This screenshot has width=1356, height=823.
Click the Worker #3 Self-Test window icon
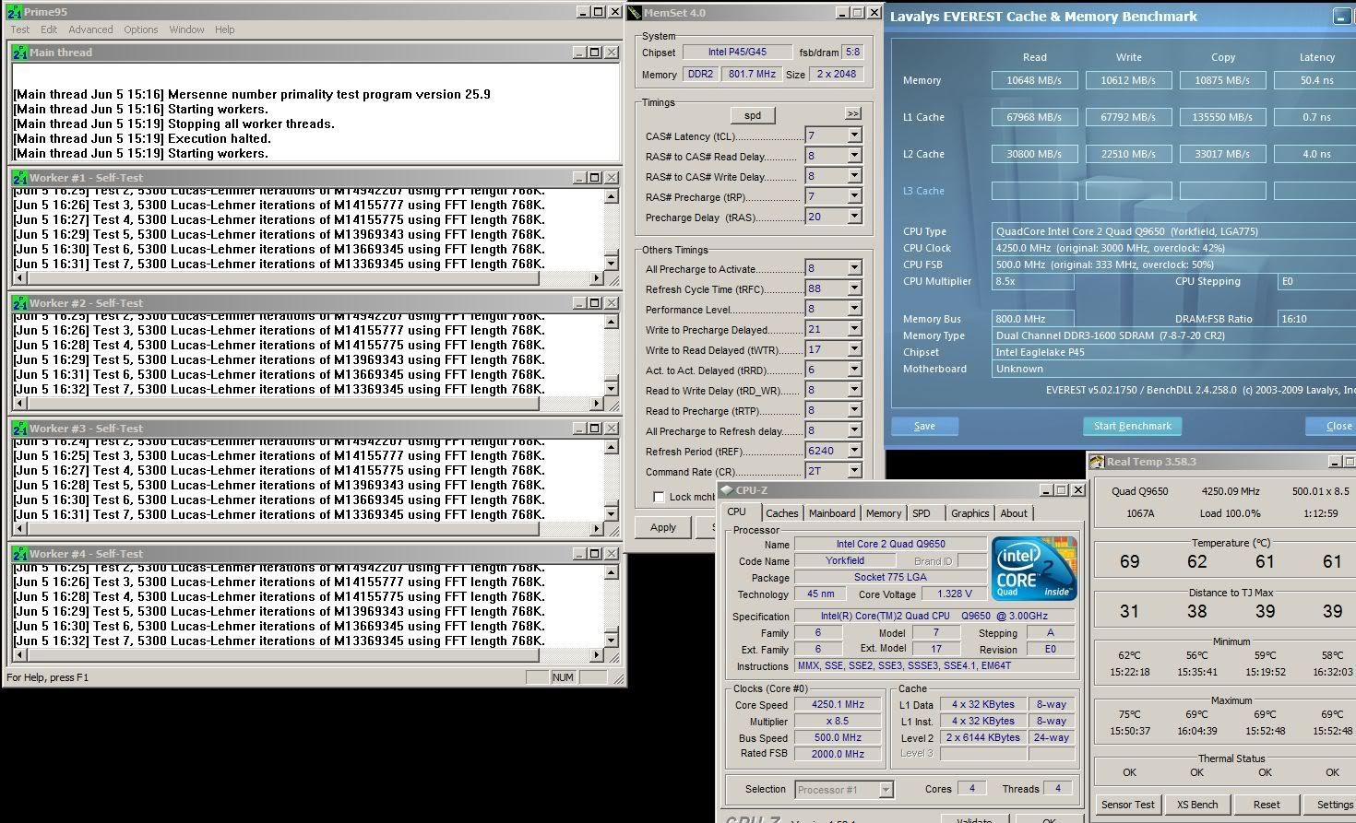click(x=19, y=429)
